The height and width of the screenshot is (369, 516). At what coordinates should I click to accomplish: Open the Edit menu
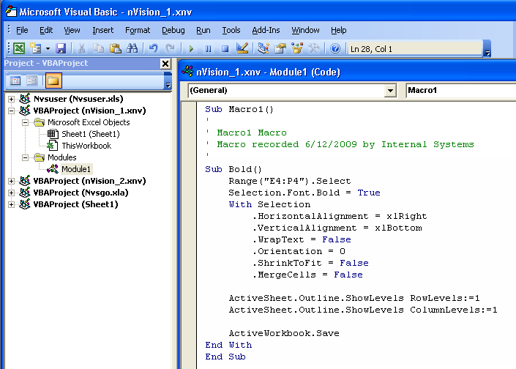point(46,30)
